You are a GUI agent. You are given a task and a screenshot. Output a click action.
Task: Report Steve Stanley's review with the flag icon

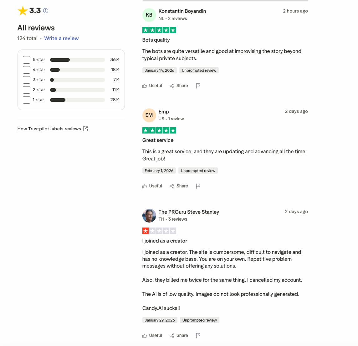(198, 335)
